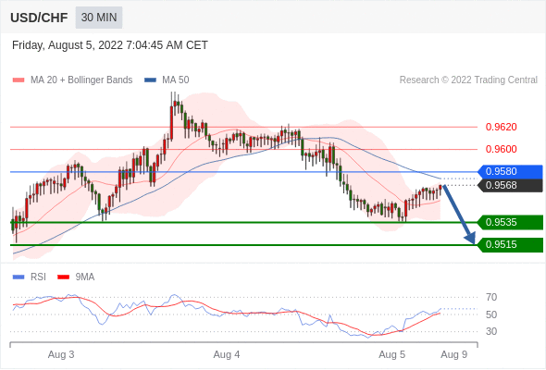546x370 pixels.
Task: Click the Aug 5 date axis marker
Action: [x=391, y=354]
